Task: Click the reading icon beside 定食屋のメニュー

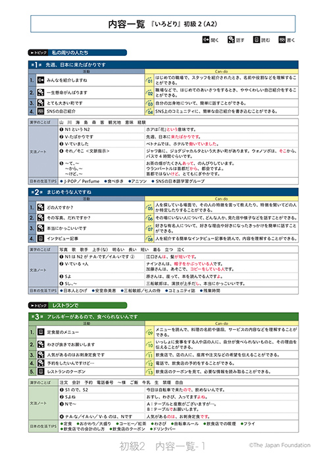Action: pyautogui.click(x=41, y=332)
